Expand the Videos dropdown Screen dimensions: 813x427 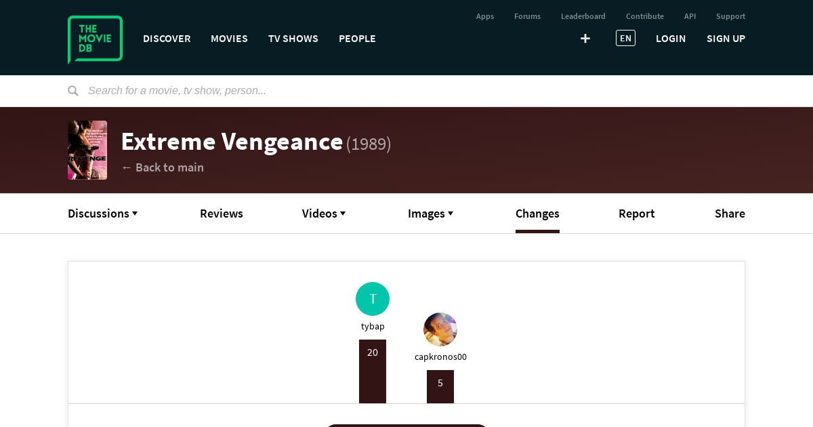(x=324, y=213)
